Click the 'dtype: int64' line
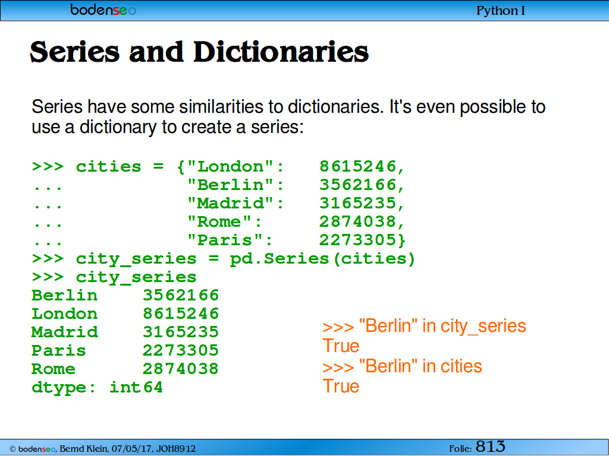 pyautogui.click(x=97, y=387)
